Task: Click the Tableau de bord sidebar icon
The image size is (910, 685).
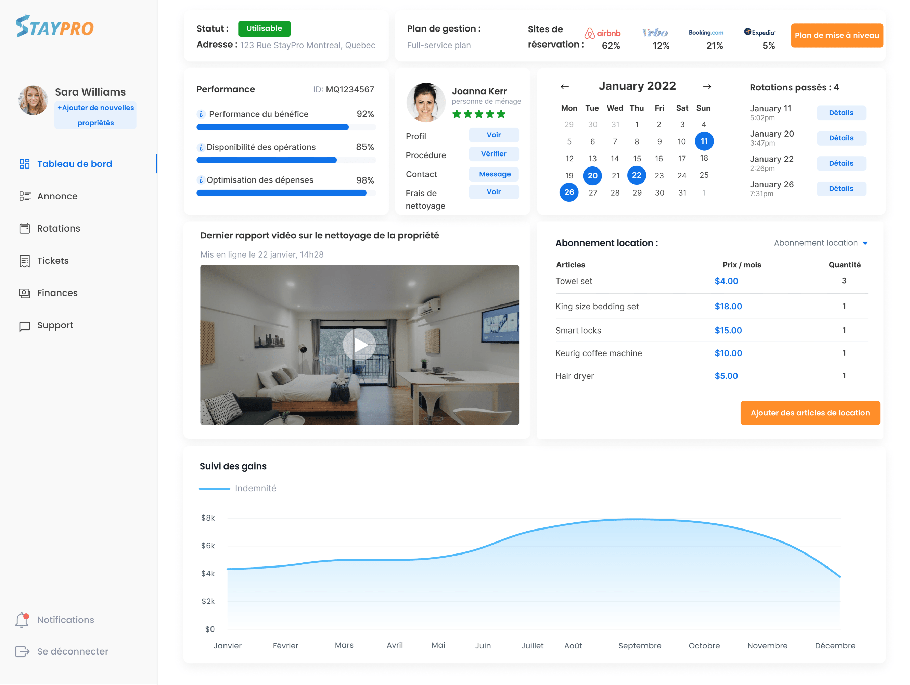Action: pyautogui.click(x=24, y=163)
